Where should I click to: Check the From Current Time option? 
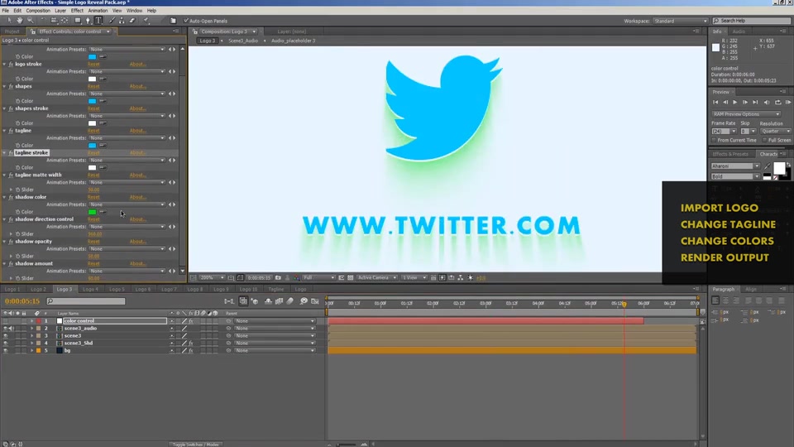[x=714, y=141]
